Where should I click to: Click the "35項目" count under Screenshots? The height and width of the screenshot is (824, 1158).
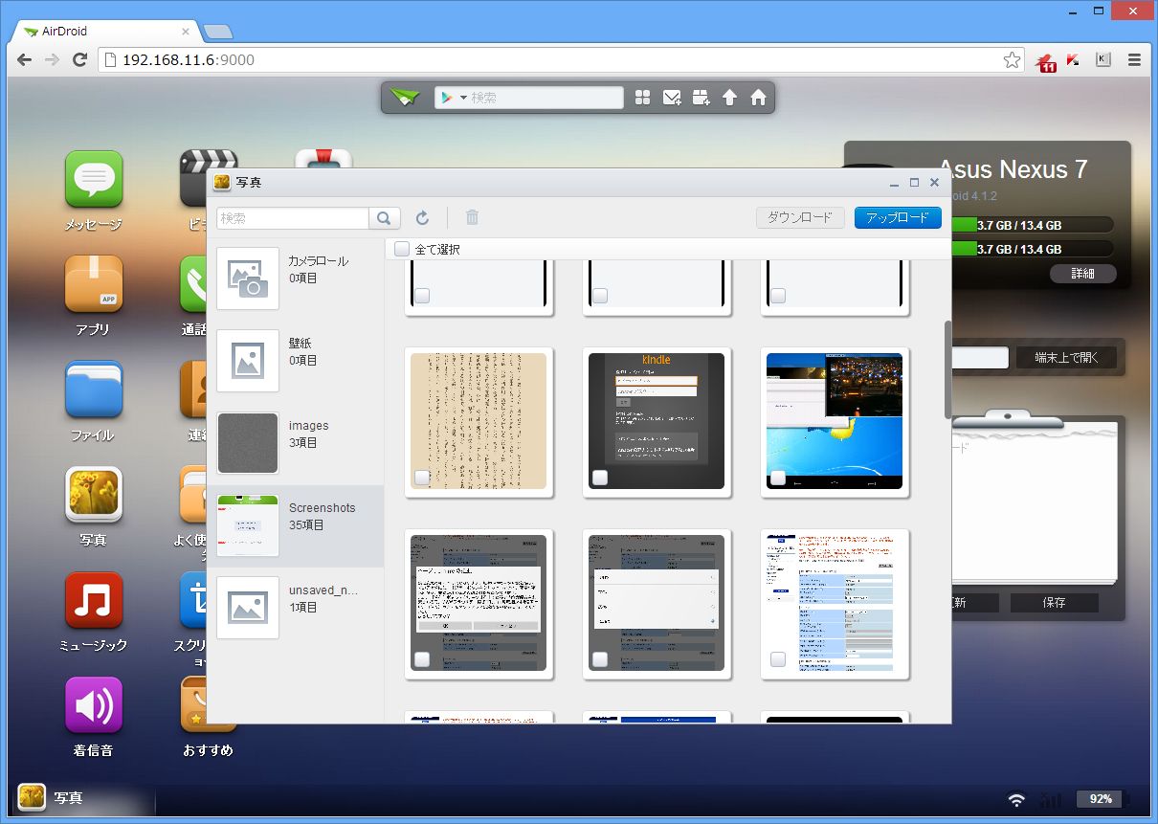tap(306, 525)
